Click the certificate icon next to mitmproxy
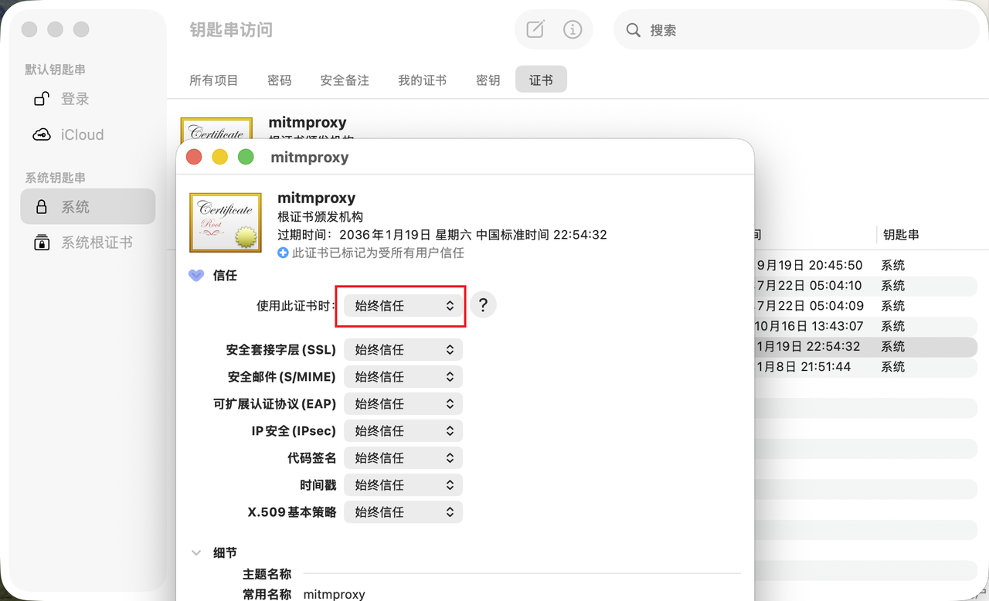Image resolution: width=989 pixels, height=601 pixels. [225, 222]
